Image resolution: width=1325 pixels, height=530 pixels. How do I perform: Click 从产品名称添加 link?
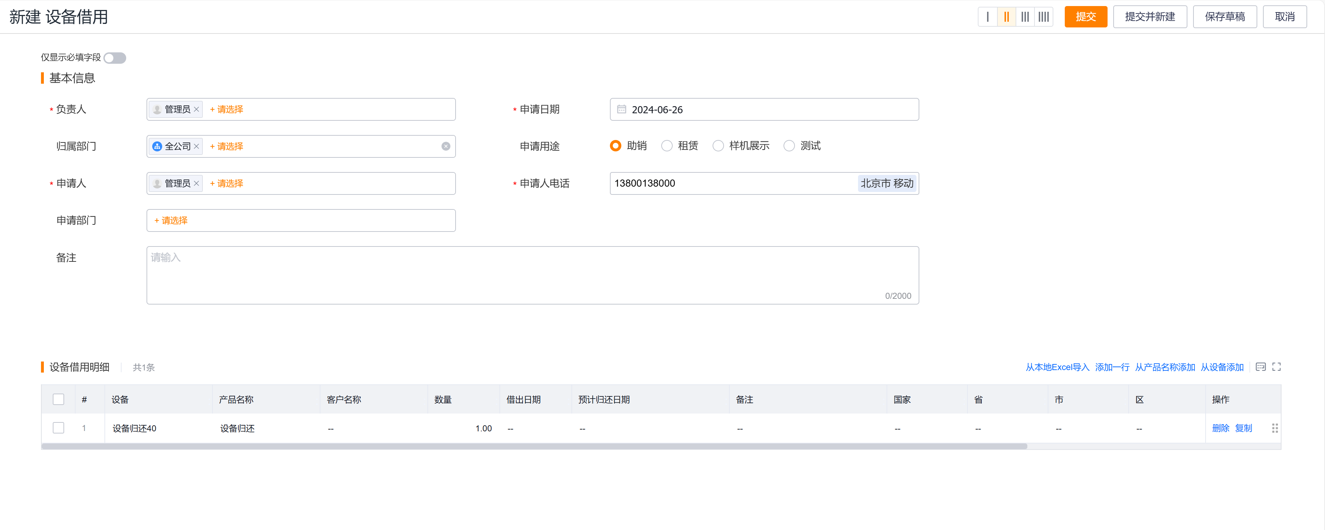tap(1165, 367)
